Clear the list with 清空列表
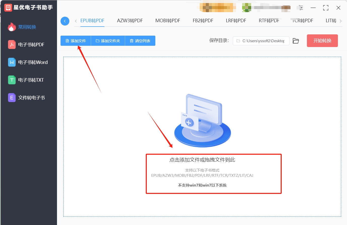Viewport: 347px width, 225px height. point(140,41)
